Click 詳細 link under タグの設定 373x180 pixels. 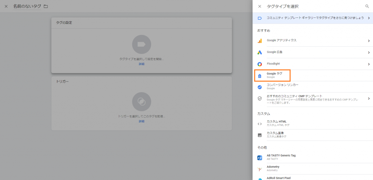(x=142, y=64)
